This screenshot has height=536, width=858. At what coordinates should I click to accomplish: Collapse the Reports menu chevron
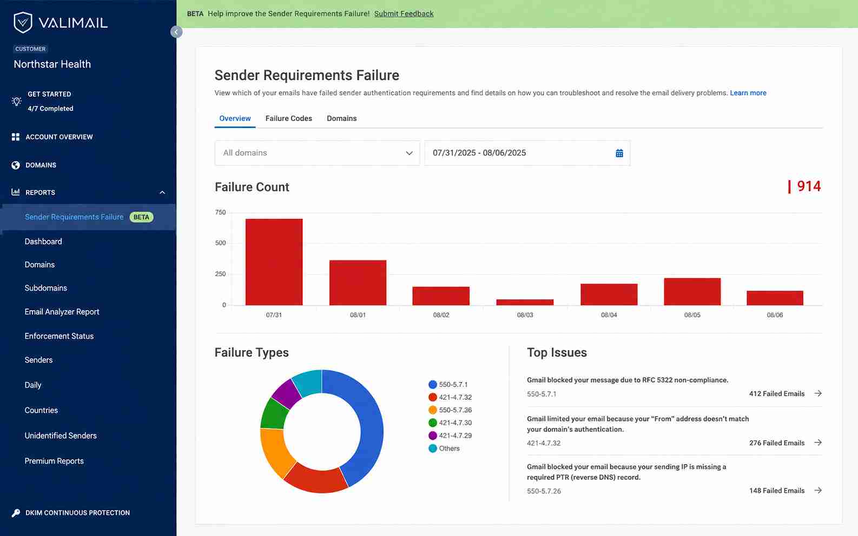[x=162, y=192]
